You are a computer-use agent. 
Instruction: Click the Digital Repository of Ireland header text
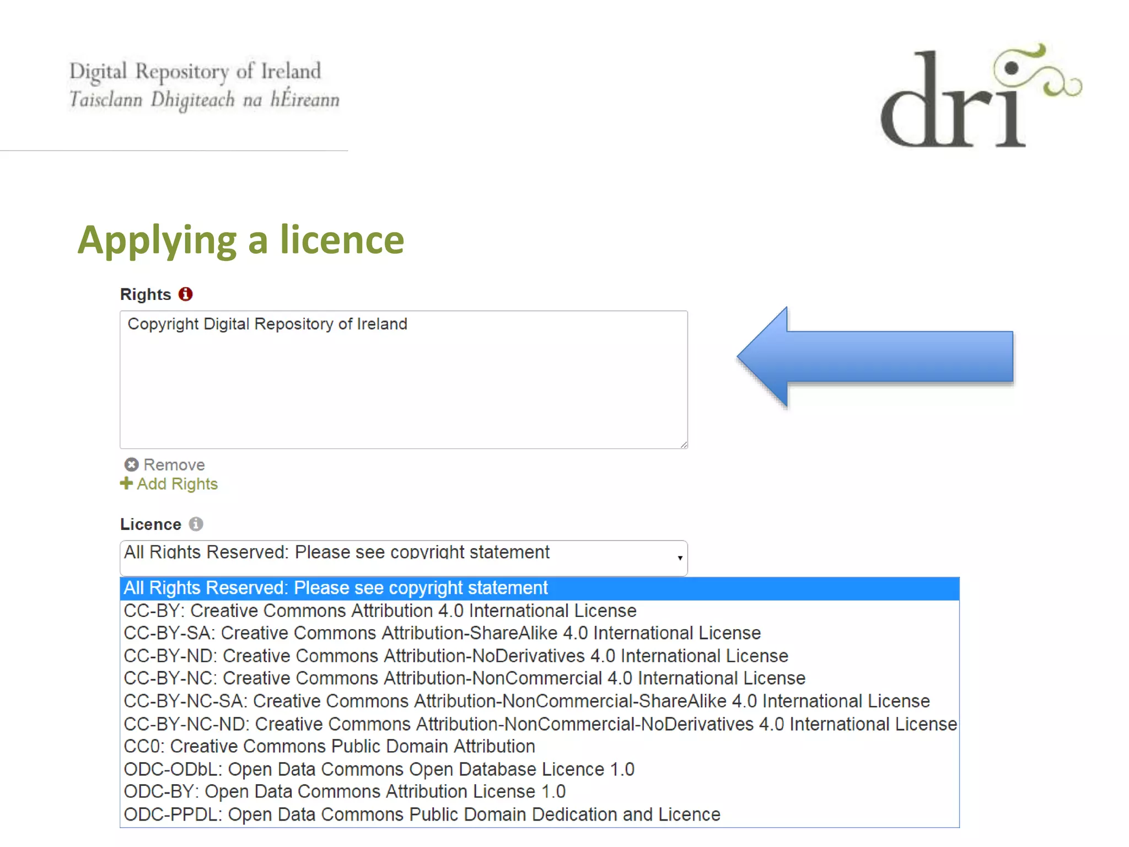[x=195, y=72]
